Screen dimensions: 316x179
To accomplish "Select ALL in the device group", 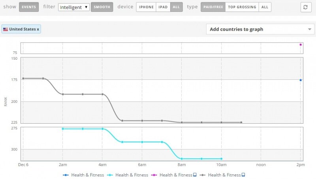I will tap(177, 7).
